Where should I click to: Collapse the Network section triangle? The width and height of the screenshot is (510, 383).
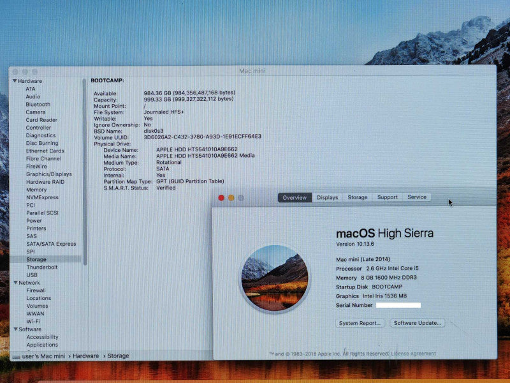point(15,282)
